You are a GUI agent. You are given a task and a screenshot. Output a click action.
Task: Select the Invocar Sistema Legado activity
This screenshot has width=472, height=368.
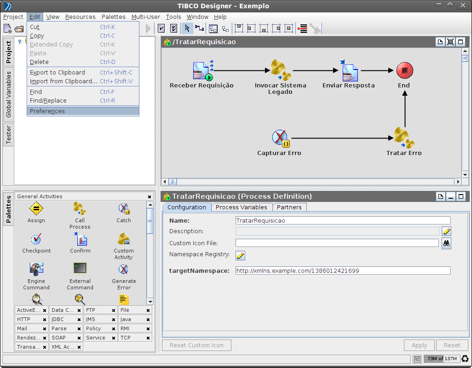coord(280,70)
